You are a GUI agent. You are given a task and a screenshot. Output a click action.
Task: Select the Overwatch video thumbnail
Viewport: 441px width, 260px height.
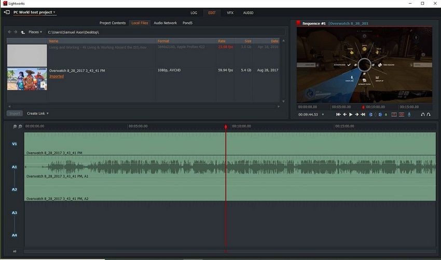(27, 79)
